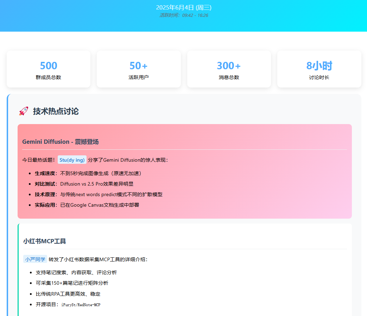The height and width of the screenshot is (316, 367).
Task: Click the 小红书MCP工具 card title
Action: [44, 241]
